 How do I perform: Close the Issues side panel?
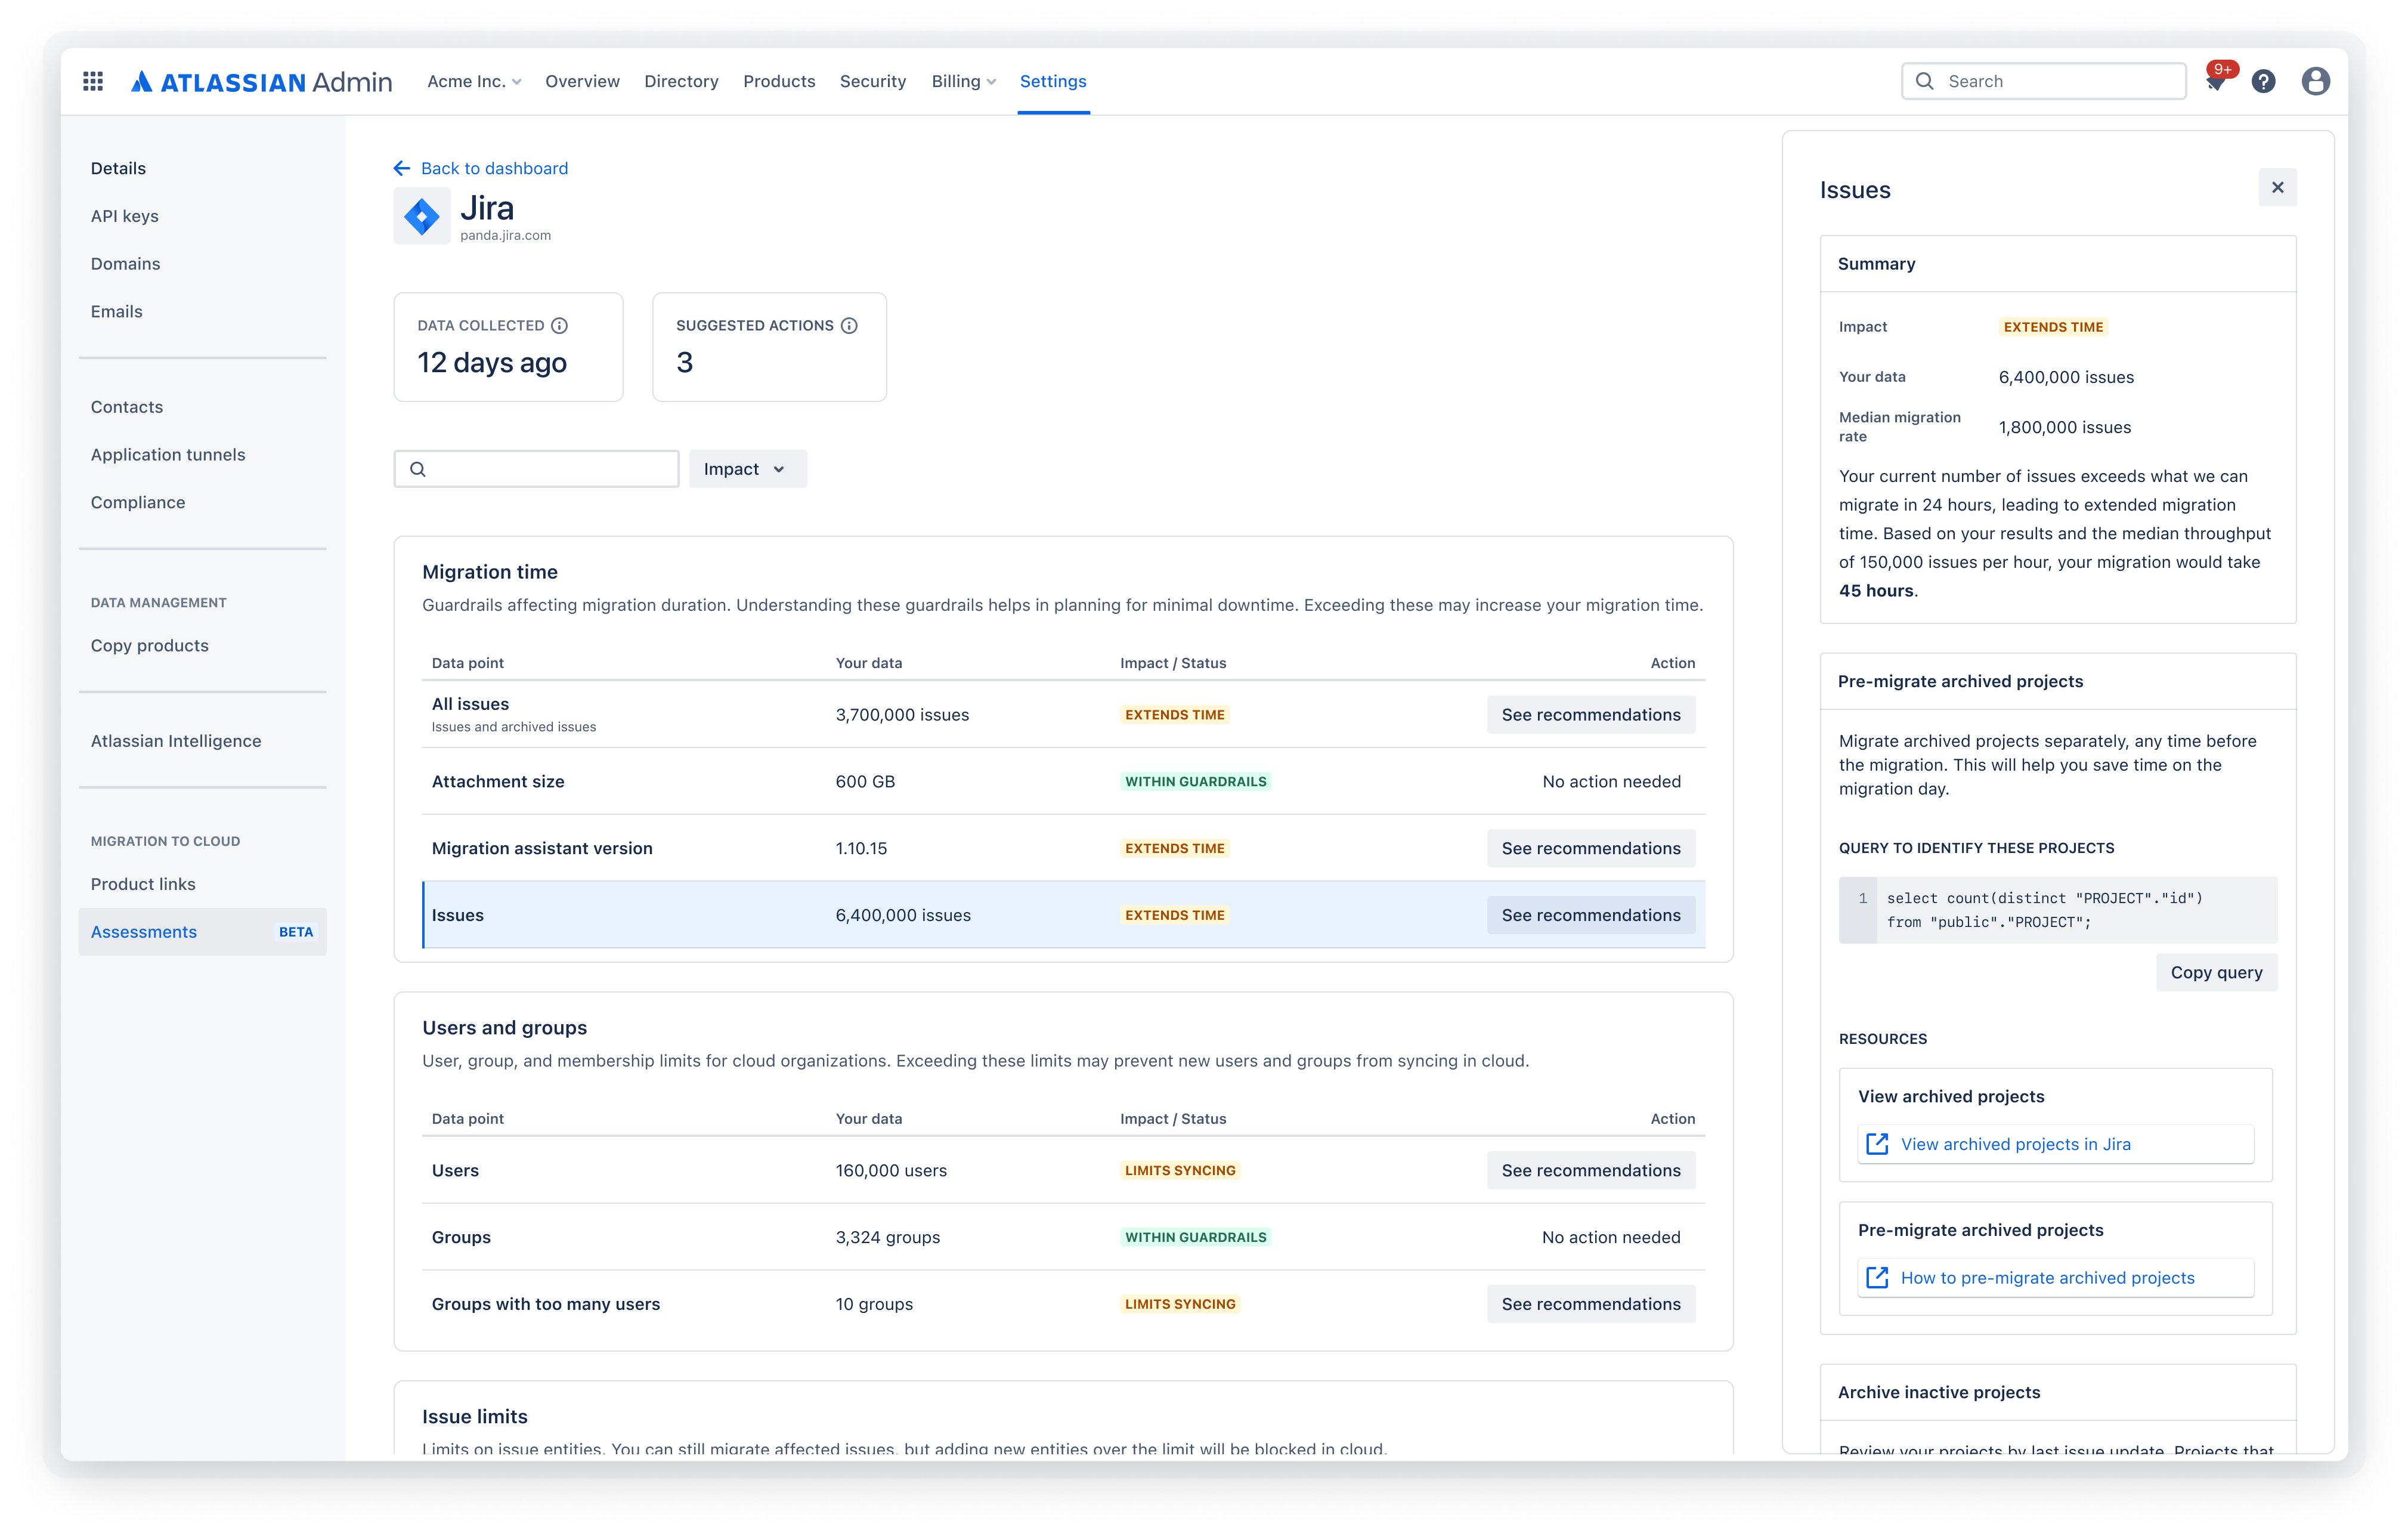coord(2277,187)
